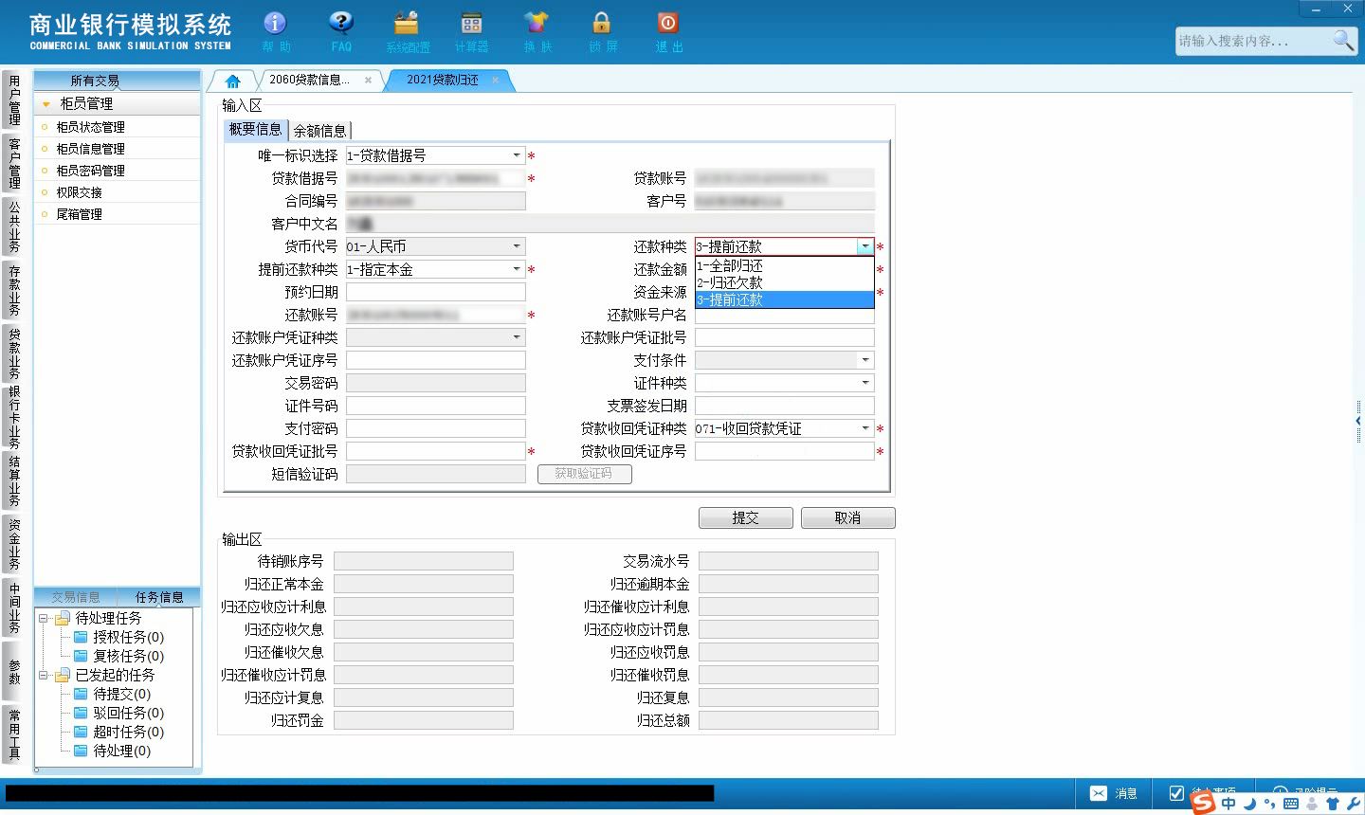Click the Sogou input method S icon

(x=1202, y=802)
